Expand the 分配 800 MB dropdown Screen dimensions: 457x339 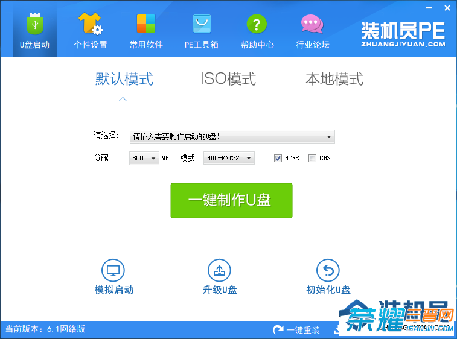tap(144, 158)
